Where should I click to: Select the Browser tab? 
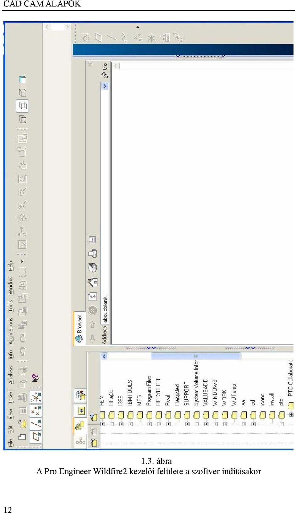[x=79, y=328]
